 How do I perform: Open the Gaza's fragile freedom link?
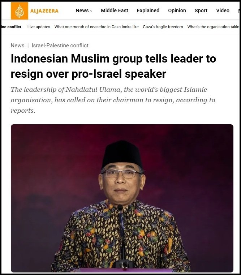tap(163, 27)
